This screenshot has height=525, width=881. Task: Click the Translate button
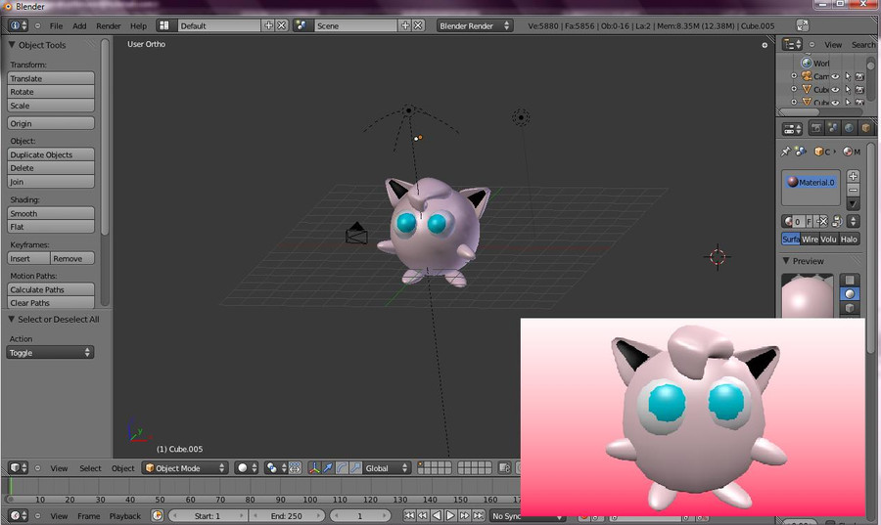51,78
